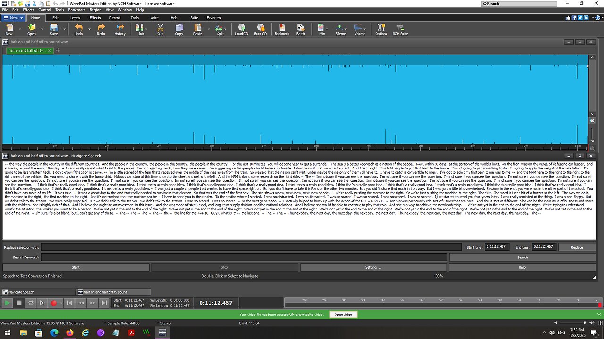Viewport: 604px width, 339px height.
Task: Click the LinkedIn share icon
Action: 586,18
